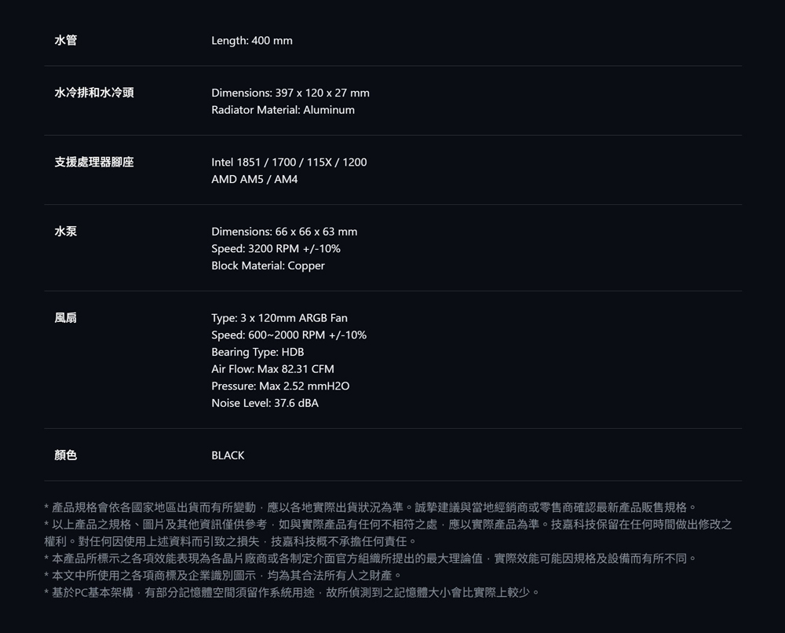Click Noise Level: 37.6 dBA text
The image size is (785, 633).
265,403
